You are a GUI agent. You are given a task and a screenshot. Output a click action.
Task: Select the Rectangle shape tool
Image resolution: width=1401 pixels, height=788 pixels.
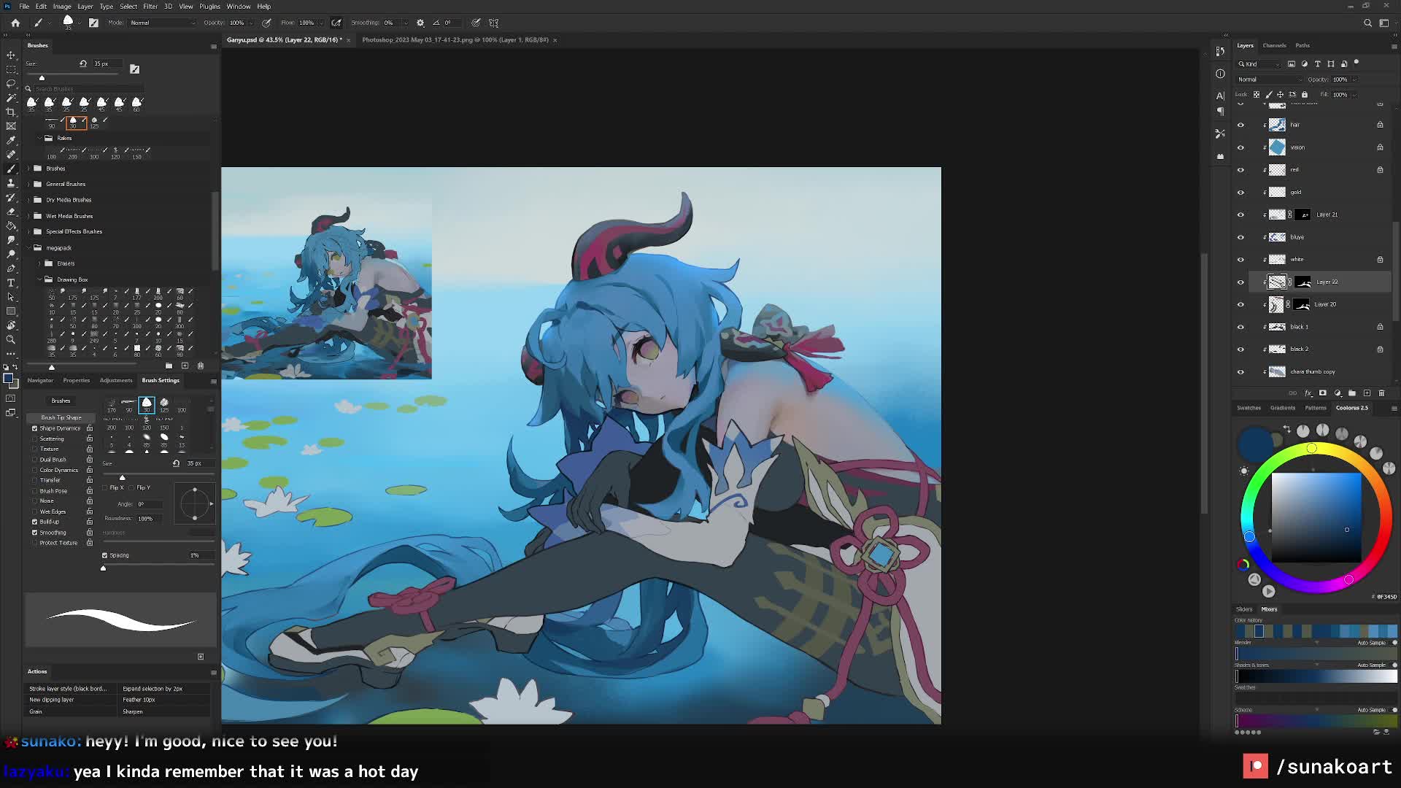(11, 311)
